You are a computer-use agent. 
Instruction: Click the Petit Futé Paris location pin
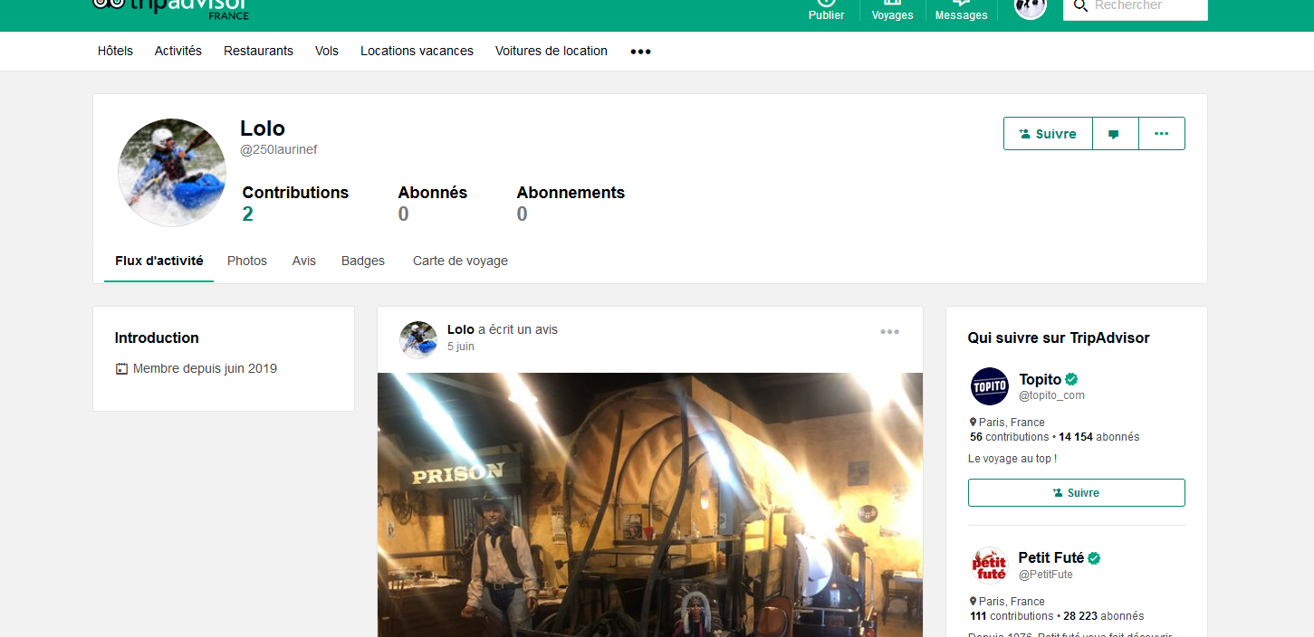[974, 602]
